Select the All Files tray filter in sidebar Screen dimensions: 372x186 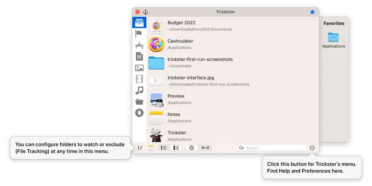139,22
